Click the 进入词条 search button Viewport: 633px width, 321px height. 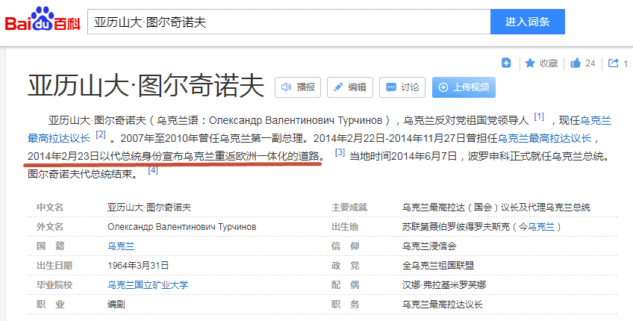[x=527, y=22]
